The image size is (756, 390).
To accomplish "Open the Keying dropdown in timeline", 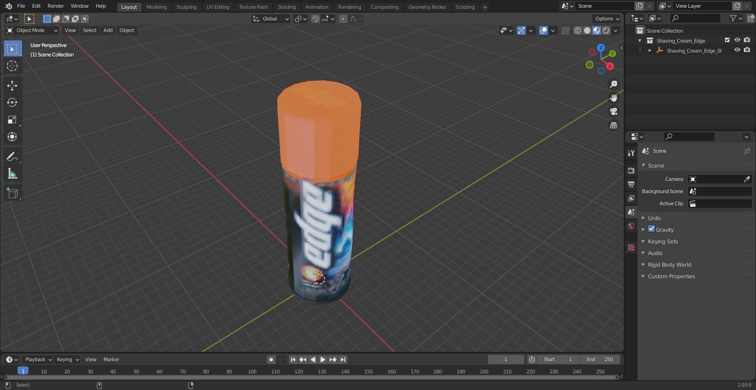I will 68,360.
